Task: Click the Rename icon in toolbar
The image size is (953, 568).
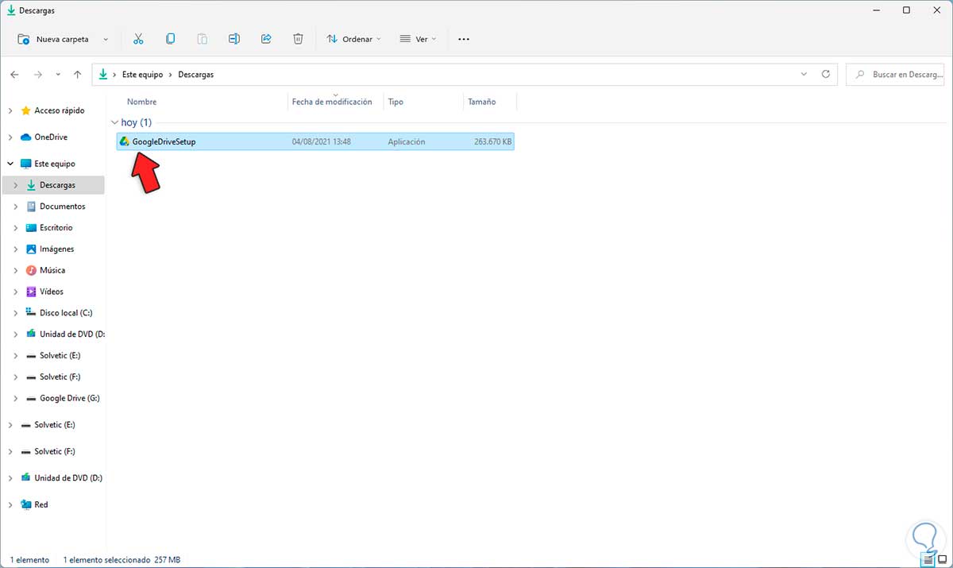Action: pyautogui.click(x=234, y=39)
